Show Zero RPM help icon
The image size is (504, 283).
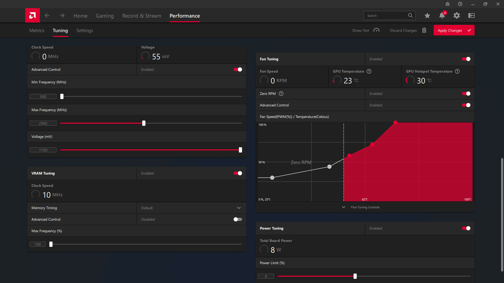coord(281,94)
